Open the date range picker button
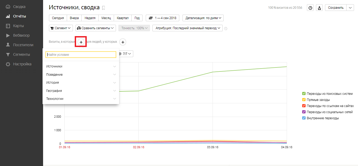 coord(163,18)
